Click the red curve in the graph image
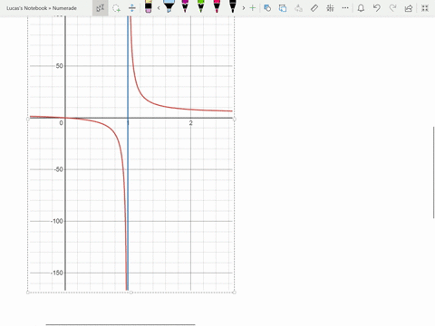This screenshot has width=435, height=326. (140, 91)
